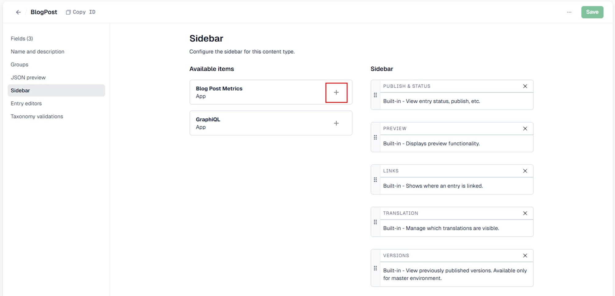Screen dimensions: 615x296
Task: Click drag handle of Publish & Status widget
Action: (x=375, y=95)
